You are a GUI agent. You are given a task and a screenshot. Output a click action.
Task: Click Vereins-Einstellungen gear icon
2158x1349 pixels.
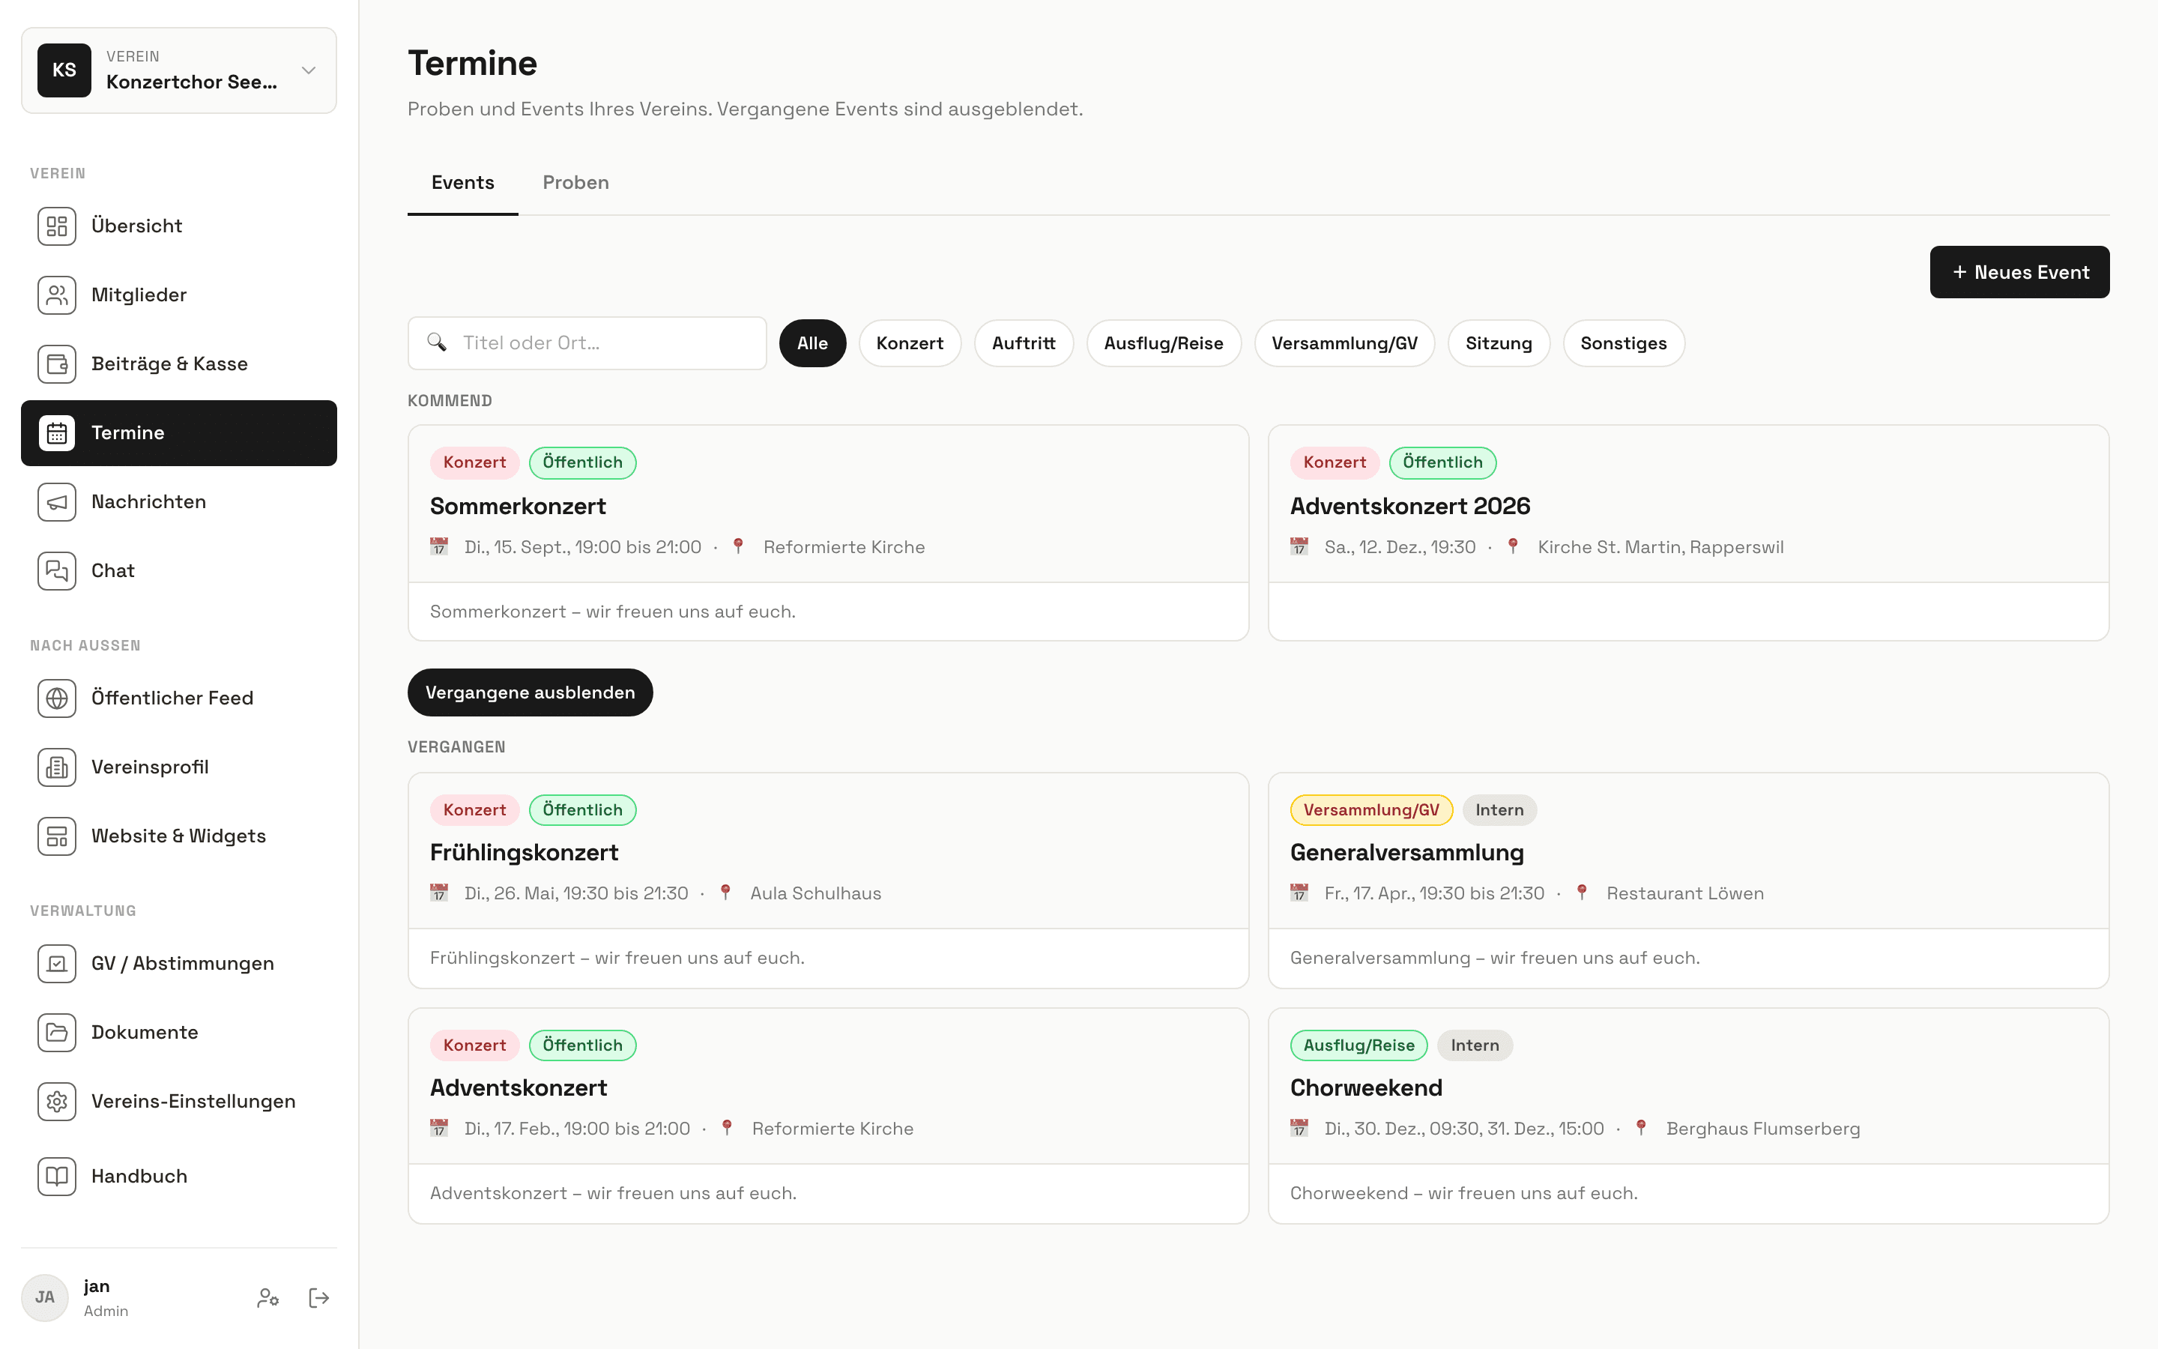pyautogui.click(x=57, y=1101)
